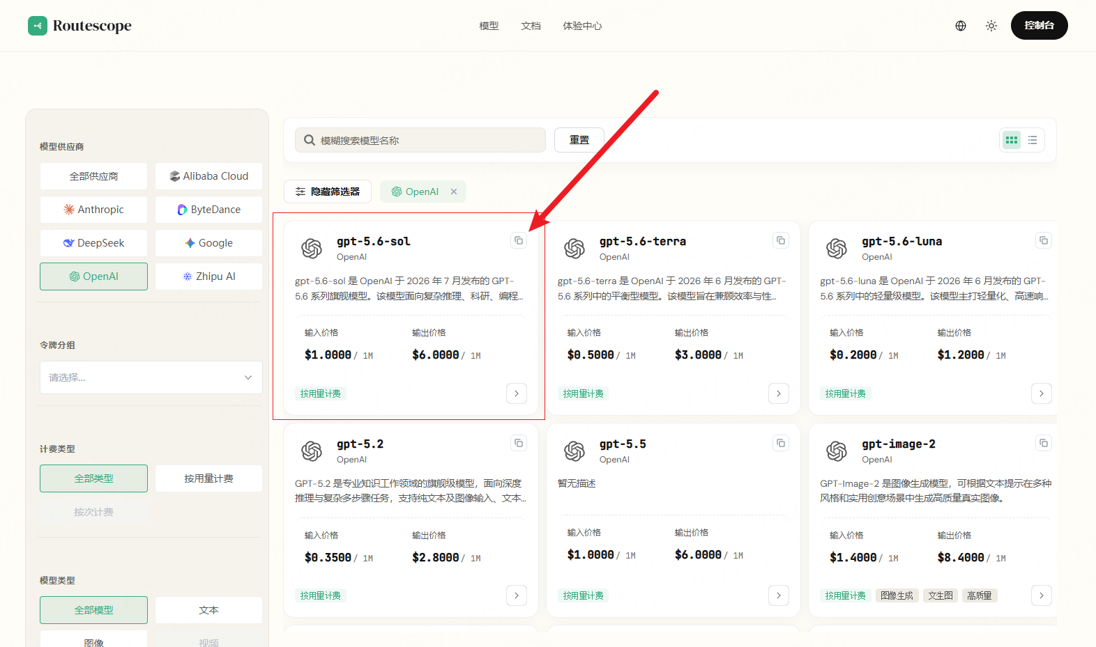Open details arrow of gpt-5.2 card
This screenshot has height=647, width=1096.
pyautogui.click(x=517, y=595)
